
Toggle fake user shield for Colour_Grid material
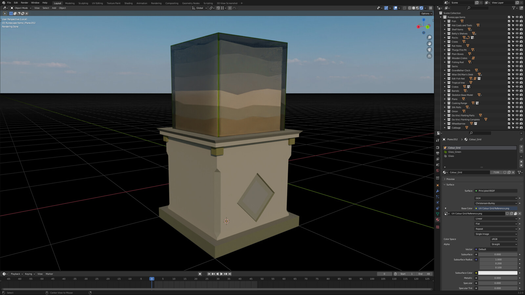[x=505, y=172]
